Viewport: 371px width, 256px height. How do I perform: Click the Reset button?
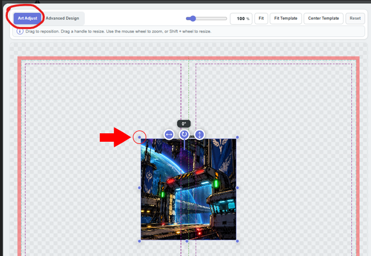click(x=355, y=18)
